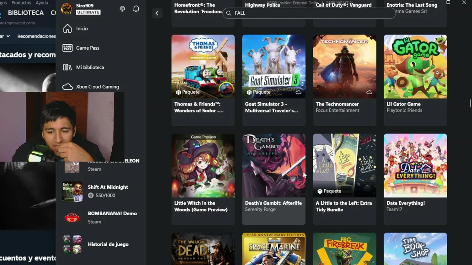
Task: Open Recomendaciones in the Steam store bar
Action: [x=37, y=36]
